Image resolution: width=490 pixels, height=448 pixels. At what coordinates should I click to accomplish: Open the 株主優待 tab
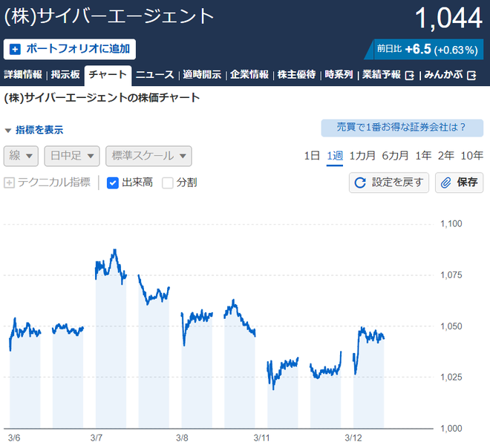tap(296, 75)
